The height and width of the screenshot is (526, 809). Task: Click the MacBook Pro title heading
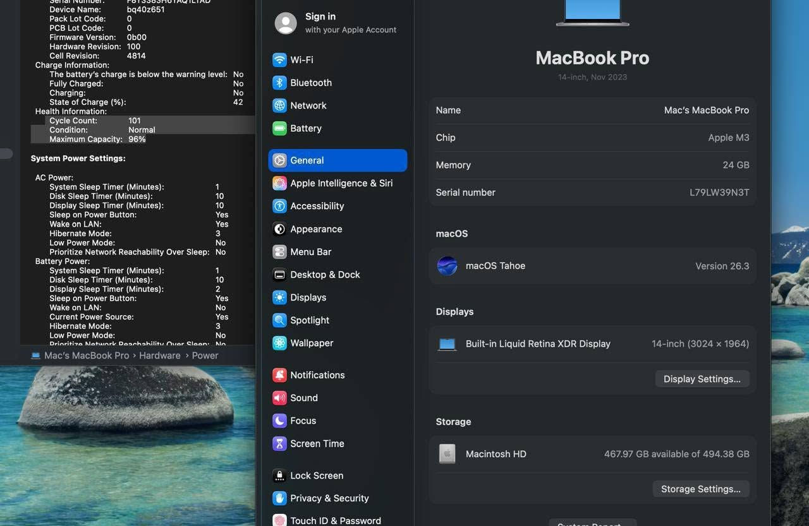pyautogui.click(x=592, y=57)
